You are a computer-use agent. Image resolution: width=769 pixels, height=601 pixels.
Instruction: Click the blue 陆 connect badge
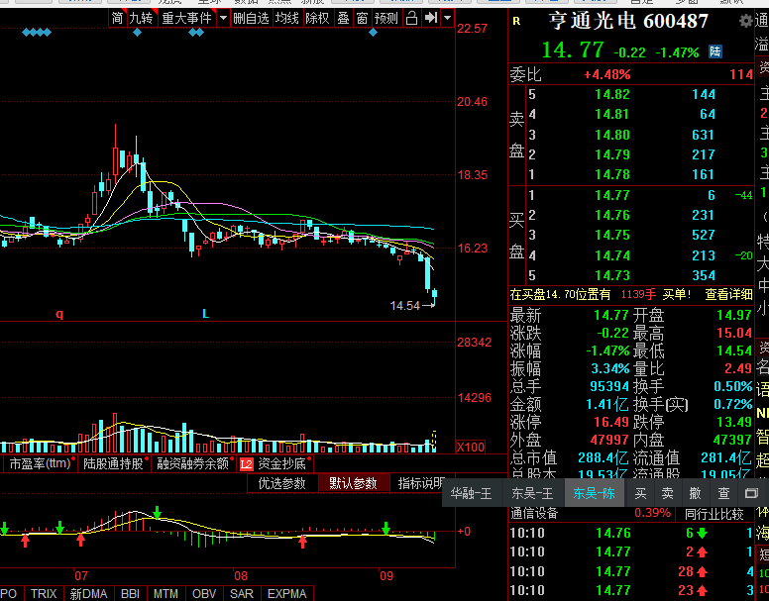[x=715, y=51]
